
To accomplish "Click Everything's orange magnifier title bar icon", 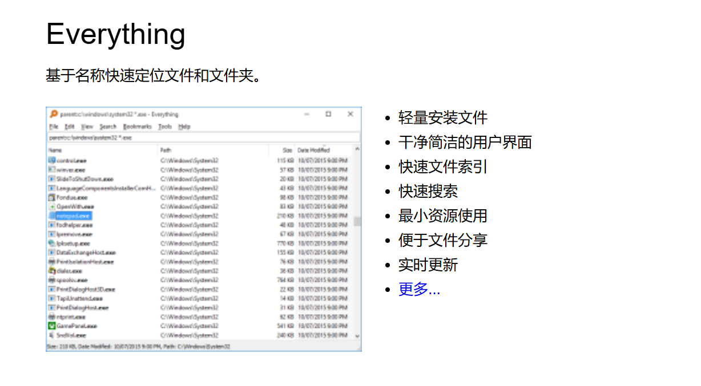I will coord(54,114).
